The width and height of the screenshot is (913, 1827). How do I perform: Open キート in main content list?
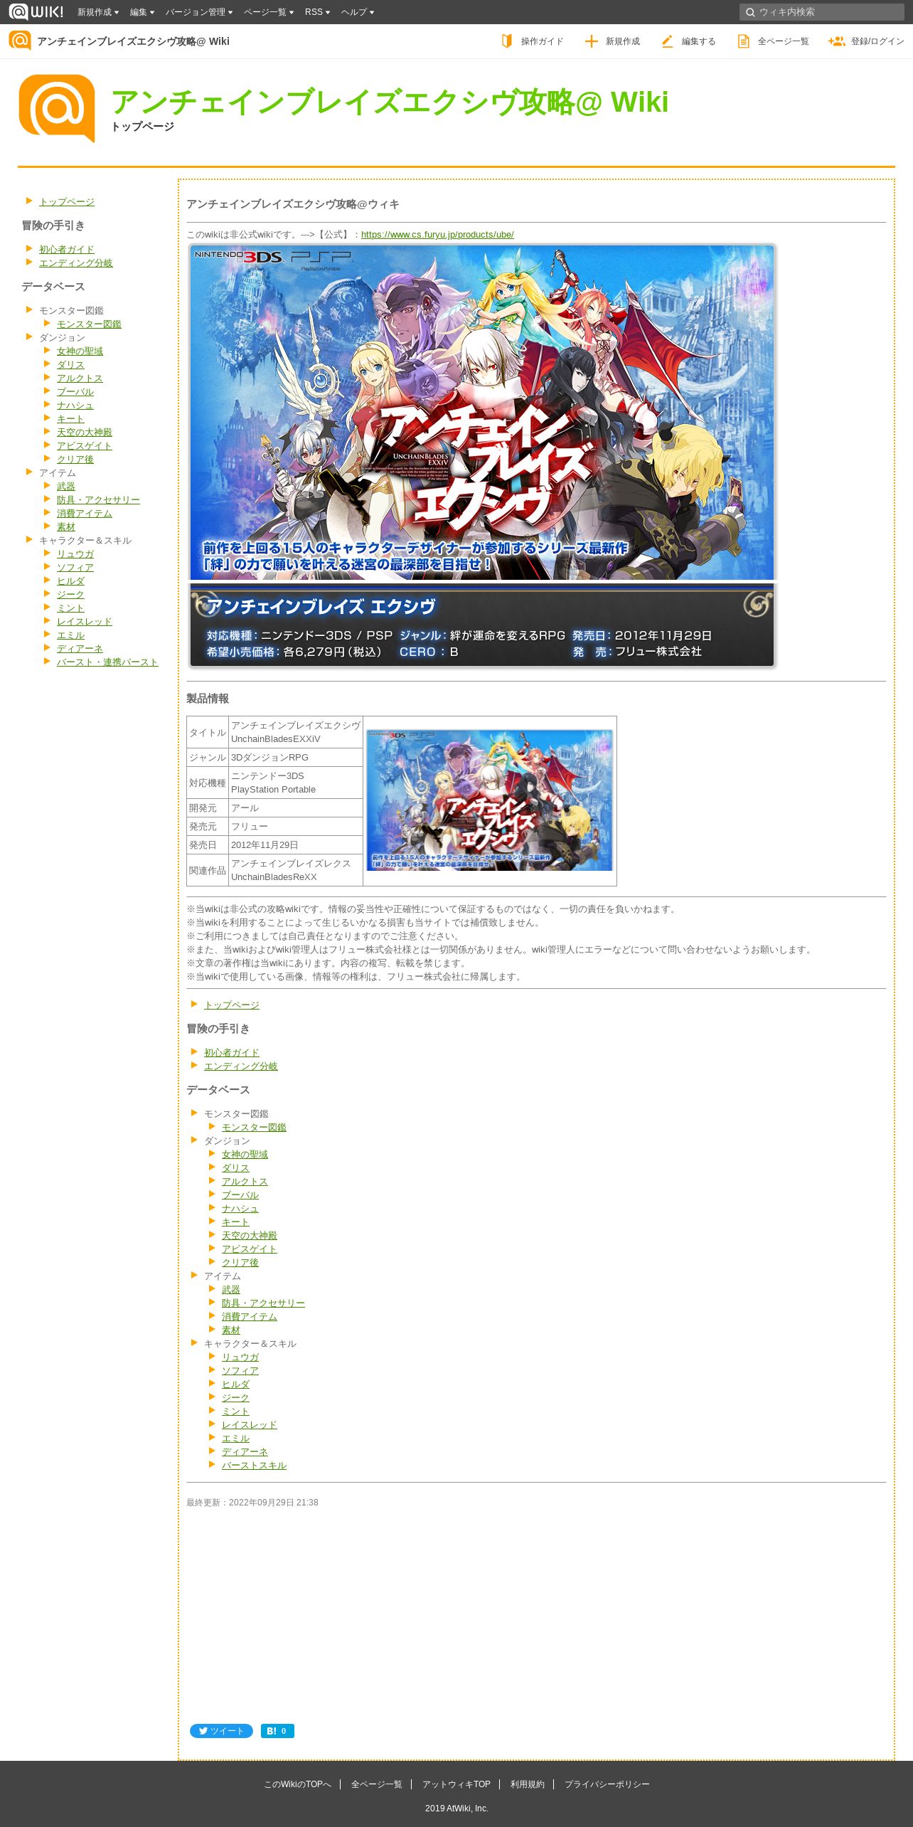point(235,1222)
